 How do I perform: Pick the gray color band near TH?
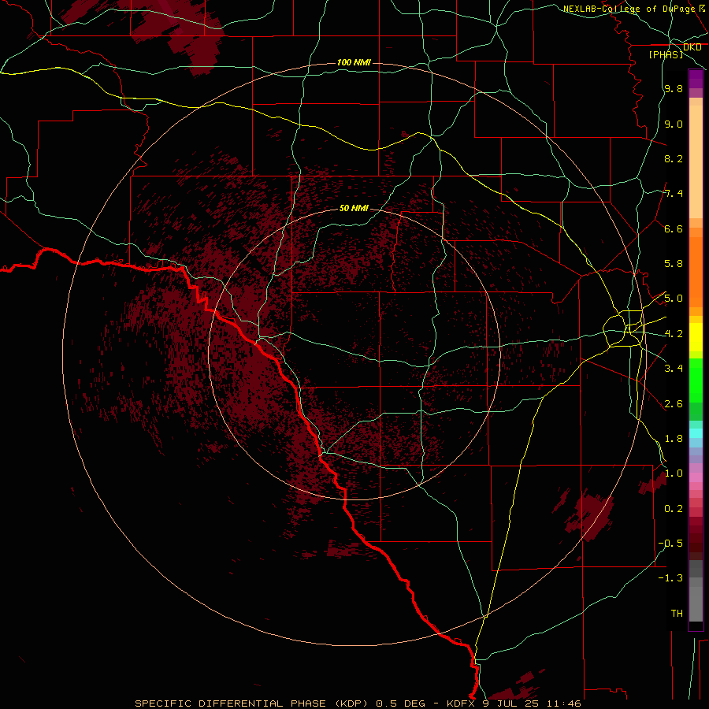pyautogui.click(x=696, y=603)
